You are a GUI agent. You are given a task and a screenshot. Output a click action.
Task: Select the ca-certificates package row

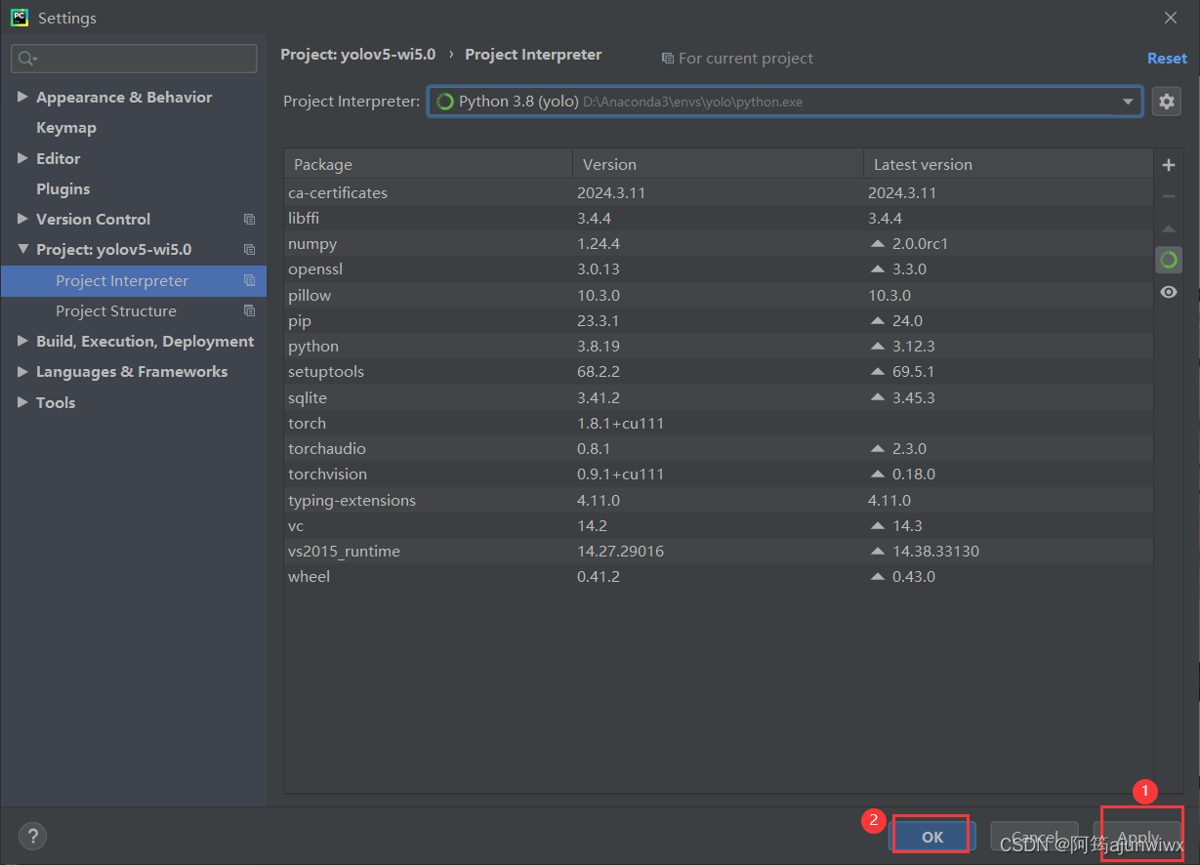pyautogui.click(x=719, y=193)
